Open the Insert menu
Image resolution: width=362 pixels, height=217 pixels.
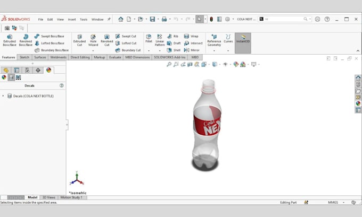tap(72, 19)
